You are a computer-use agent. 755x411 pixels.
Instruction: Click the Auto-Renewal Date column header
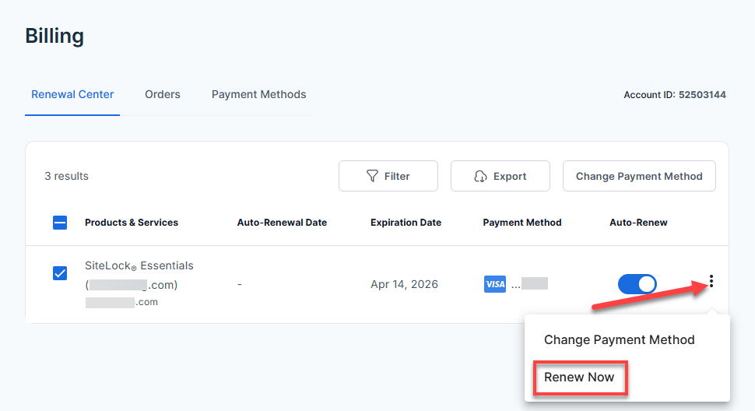tap(282, 223)
